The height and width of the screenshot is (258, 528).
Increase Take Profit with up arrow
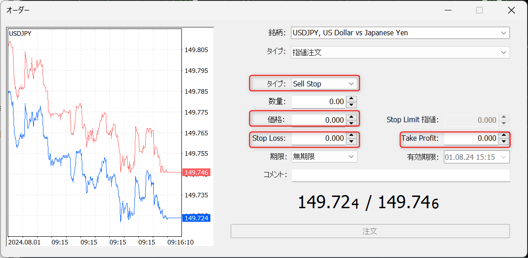(504, 135)
